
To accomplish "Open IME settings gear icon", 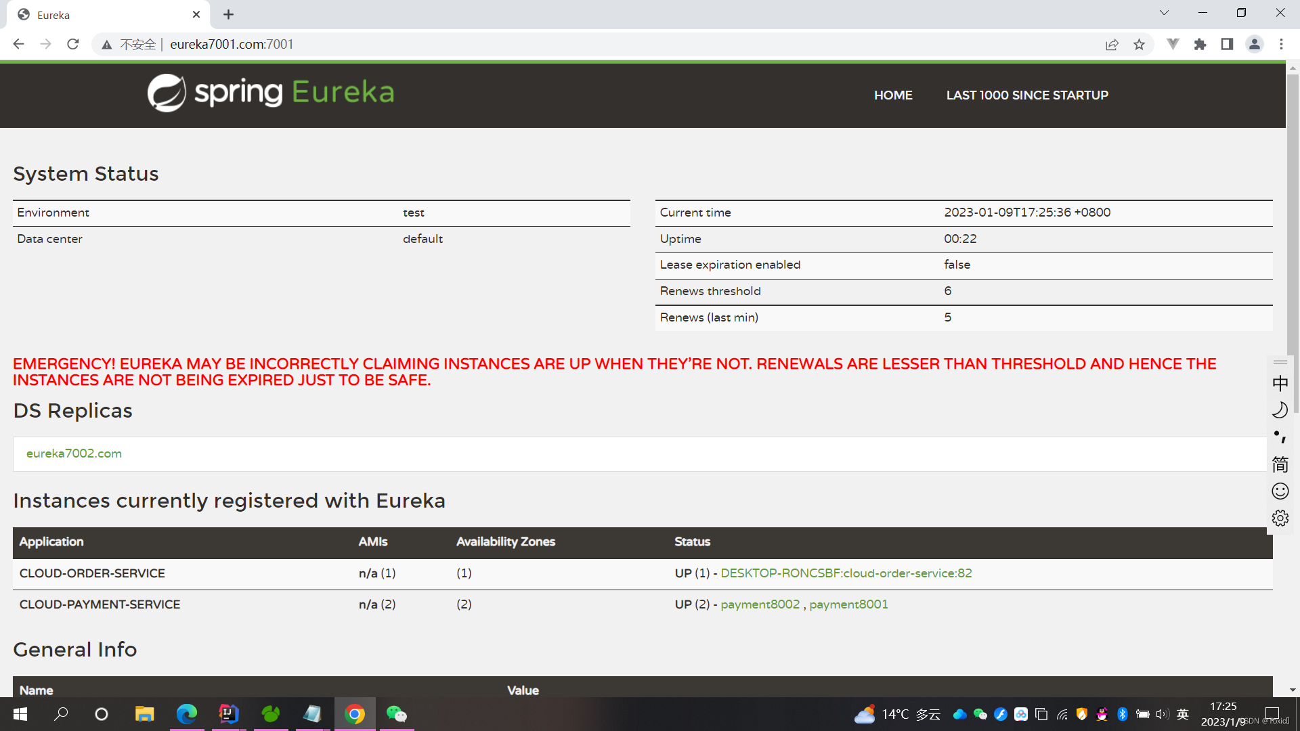I will [1280, 518].
